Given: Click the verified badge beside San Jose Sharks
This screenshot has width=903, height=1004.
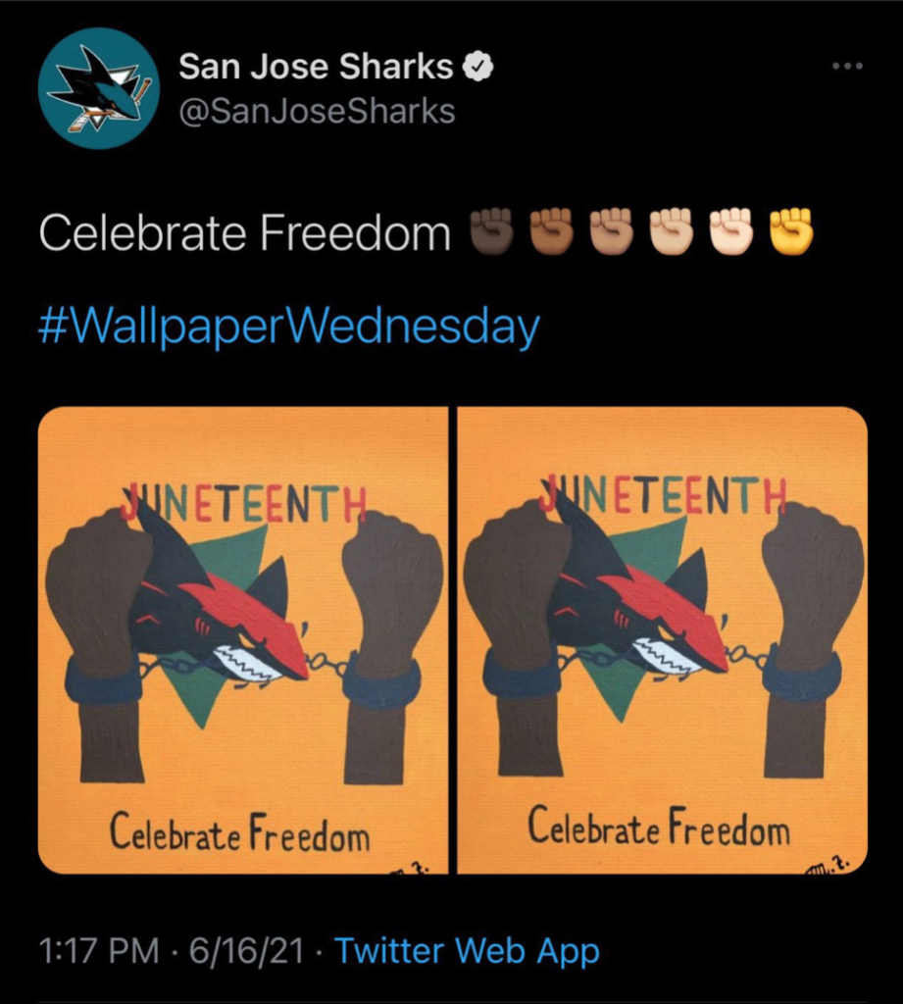Looking at the screenshot, I should point(477,68).
